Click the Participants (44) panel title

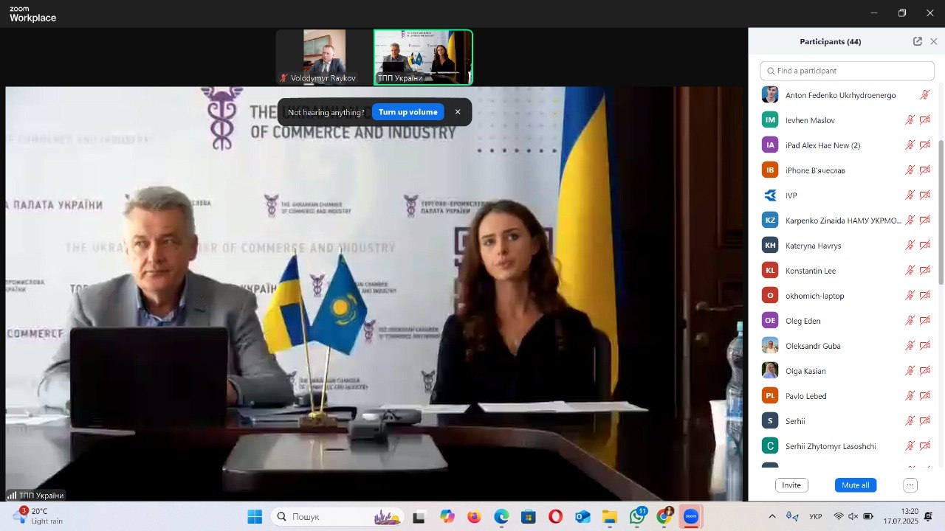click(830, 41)
